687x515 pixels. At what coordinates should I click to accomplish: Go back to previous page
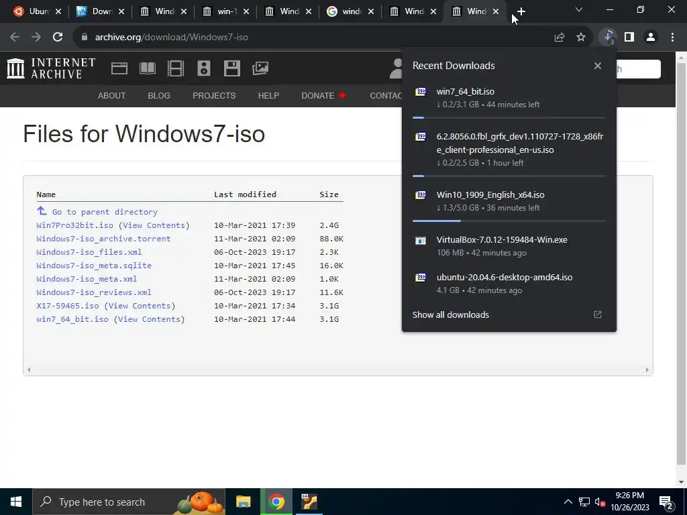click(15, 38)
